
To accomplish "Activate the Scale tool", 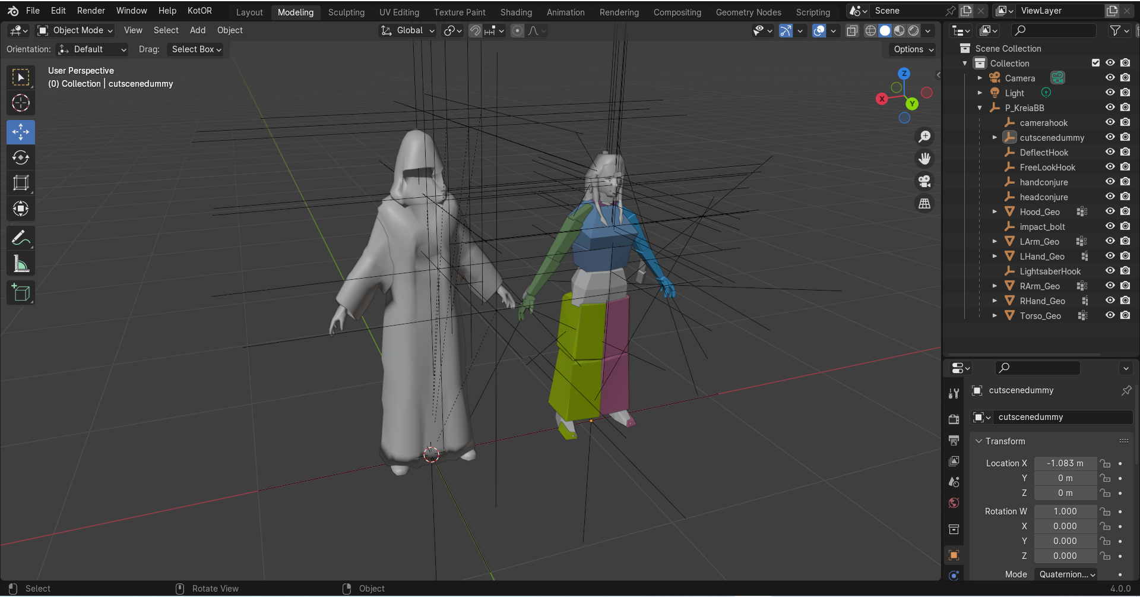I will coord(21,183).
